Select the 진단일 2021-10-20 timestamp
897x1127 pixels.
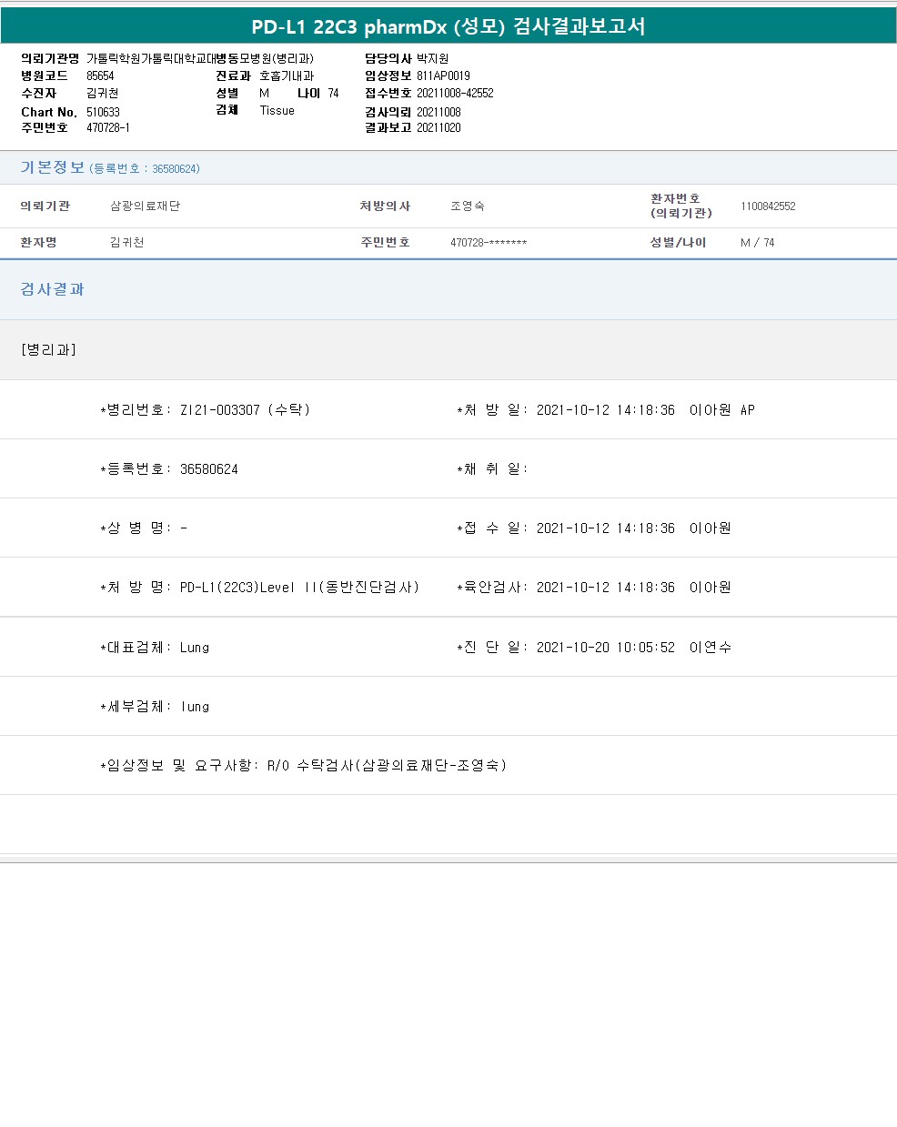pos(605,648)
